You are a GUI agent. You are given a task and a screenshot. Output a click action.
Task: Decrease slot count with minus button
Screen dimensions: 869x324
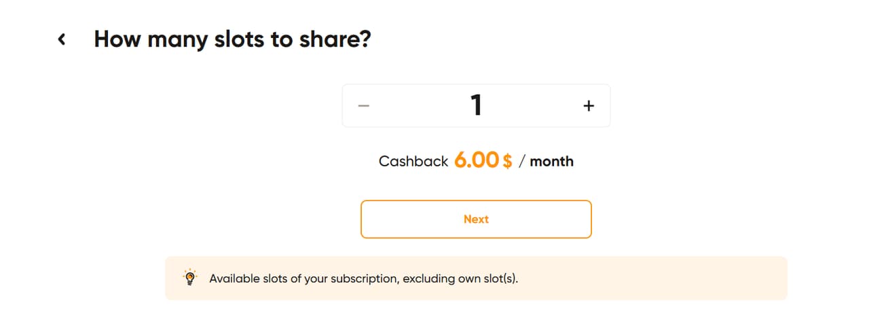point(364,105)
